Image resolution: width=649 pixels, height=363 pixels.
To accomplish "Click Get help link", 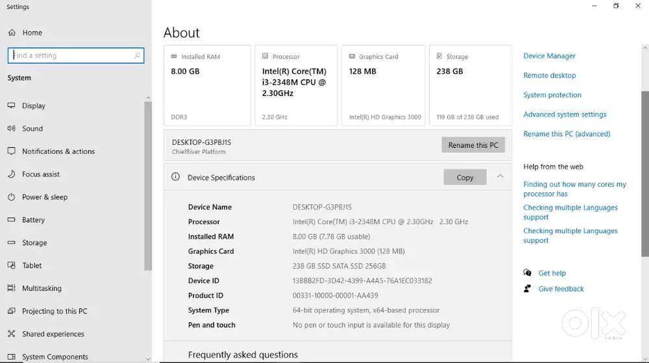I will click(x=552, y=273).
